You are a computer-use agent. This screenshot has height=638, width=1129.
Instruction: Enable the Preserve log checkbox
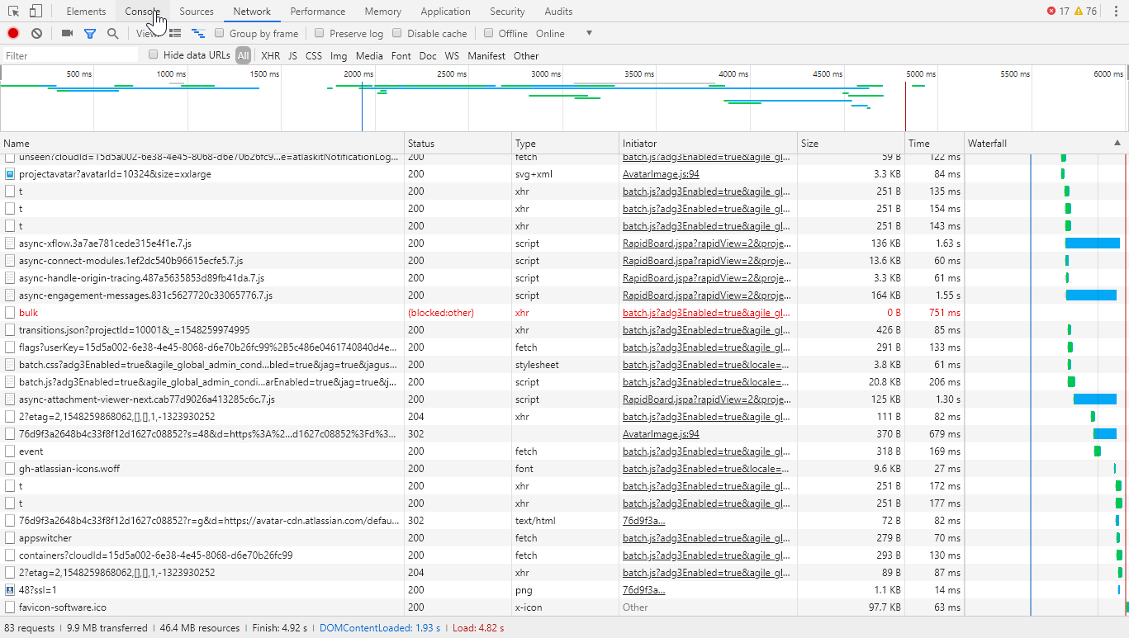[319, 34]
